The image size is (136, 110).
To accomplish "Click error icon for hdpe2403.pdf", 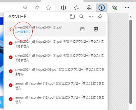I will [11, 71].
